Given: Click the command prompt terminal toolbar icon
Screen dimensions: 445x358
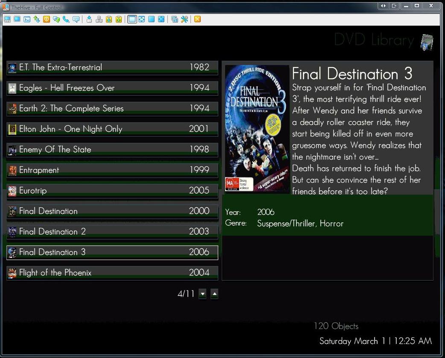Looking at the screenshot, I should pyautogui.click(x=27, y=19).
